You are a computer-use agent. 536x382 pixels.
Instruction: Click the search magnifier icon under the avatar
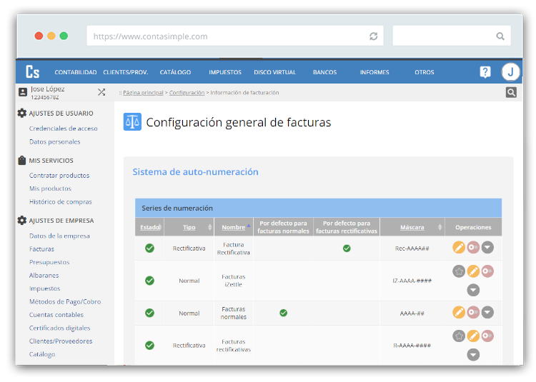(511, 92)
